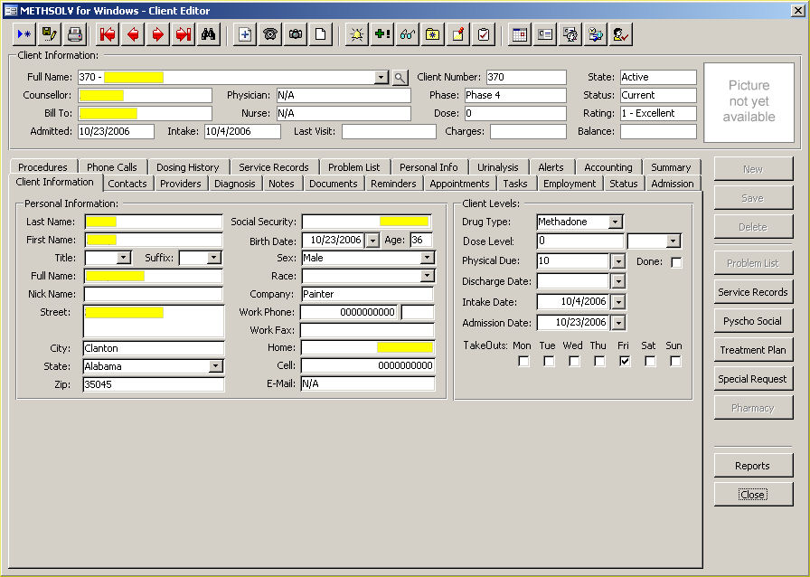Viewport: 810px width, 577px height.
Task: Click the Close button at bottom right
Action: click(x=753, y=495)
